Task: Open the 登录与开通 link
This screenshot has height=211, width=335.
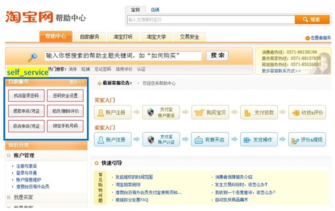Action: click(26, 173)
